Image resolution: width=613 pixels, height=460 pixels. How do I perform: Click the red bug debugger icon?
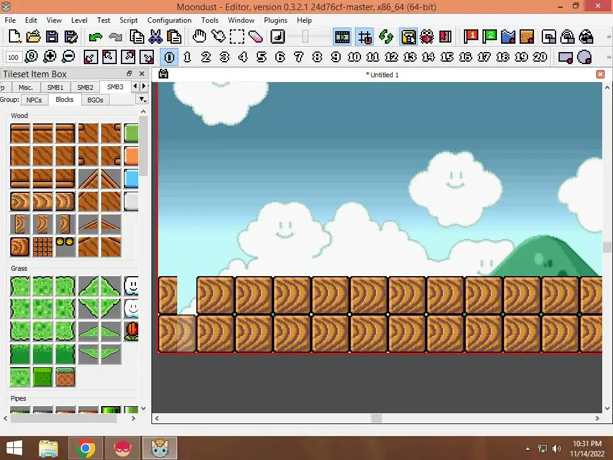[427, 37]
